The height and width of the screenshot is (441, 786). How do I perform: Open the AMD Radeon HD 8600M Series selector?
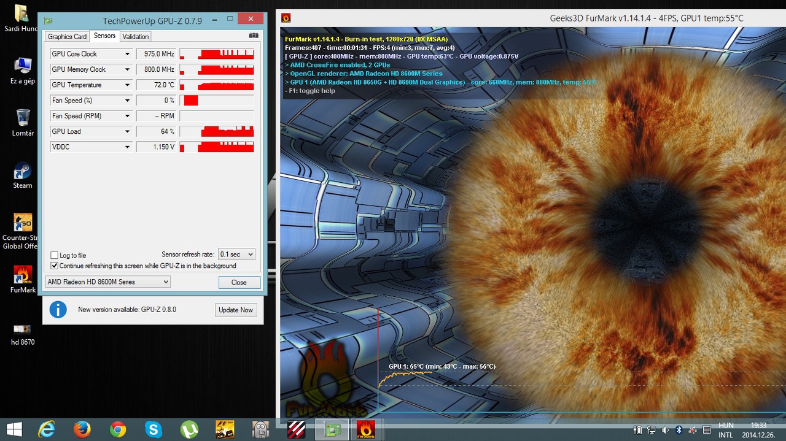[108, 282]
